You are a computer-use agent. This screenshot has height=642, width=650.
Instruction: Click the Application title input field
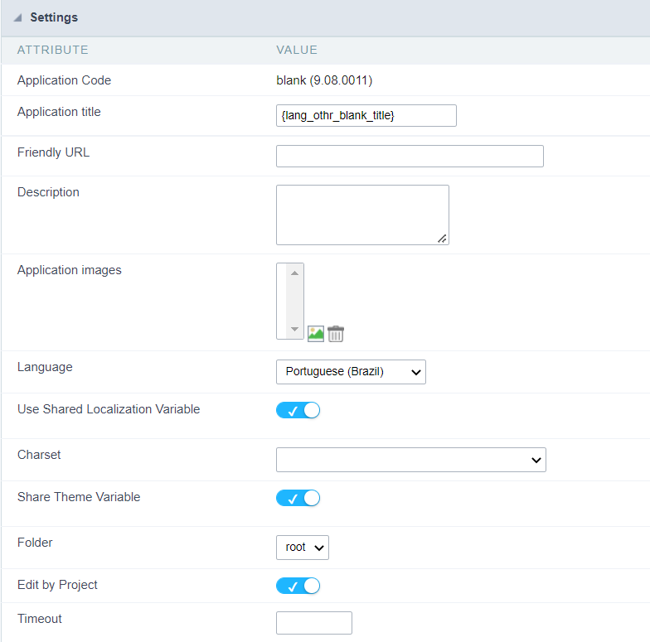[x=366, y=116]
